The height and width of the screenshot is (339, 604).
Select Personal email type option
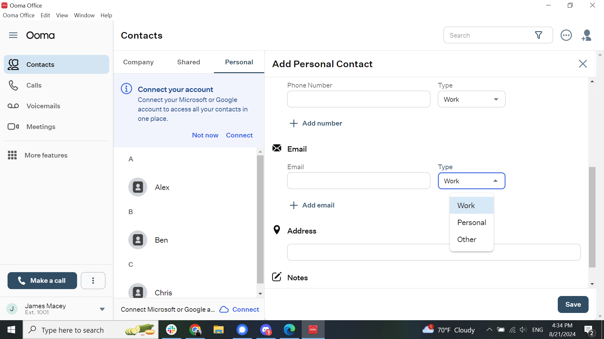[x=472, y=222]
